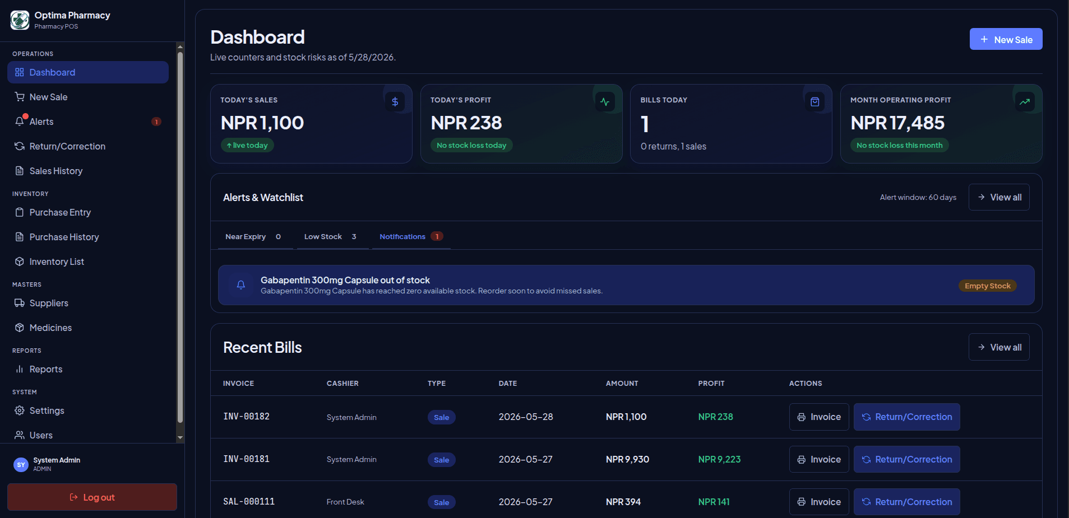This screenshot has width=1069, height=518.
Task: Click the SY user avatar
Action: 21,465
